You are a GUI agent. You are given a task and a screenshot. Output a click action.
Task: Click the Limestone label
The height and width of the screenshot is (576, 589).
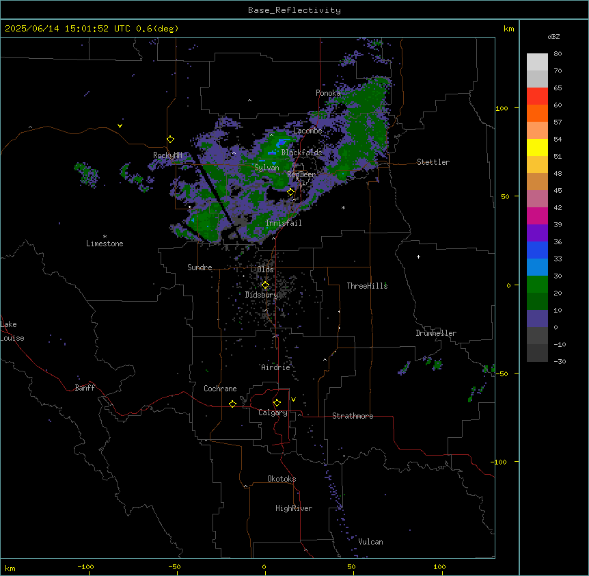click(105, 244)
